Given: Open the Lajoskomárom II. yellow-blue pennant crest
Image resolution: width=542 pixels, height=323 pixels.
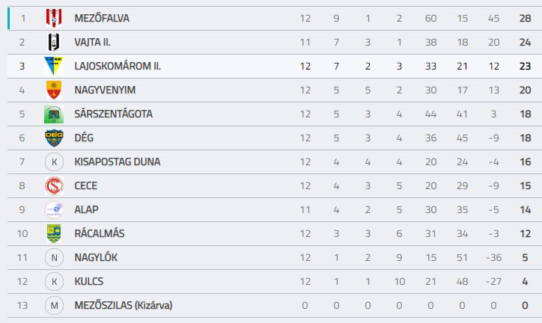Looking at the screenshot, I should 54,66.
